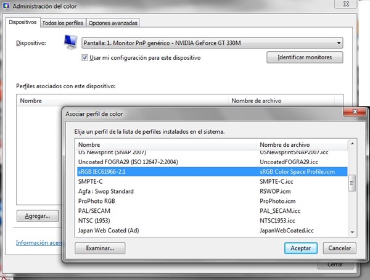Click the profile list scroll up arrow

coord(352,143)
